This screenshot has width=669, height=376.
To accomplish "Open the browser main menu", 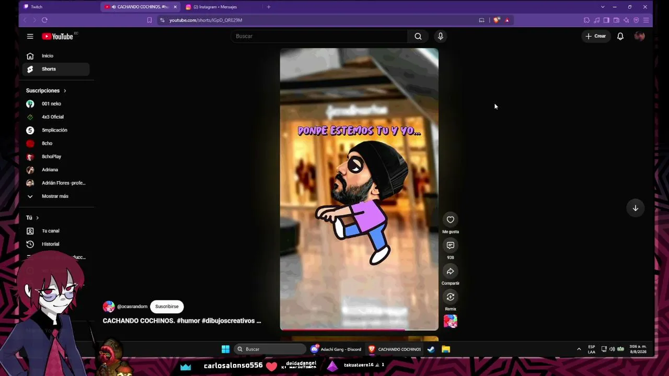I will point(646,20).
